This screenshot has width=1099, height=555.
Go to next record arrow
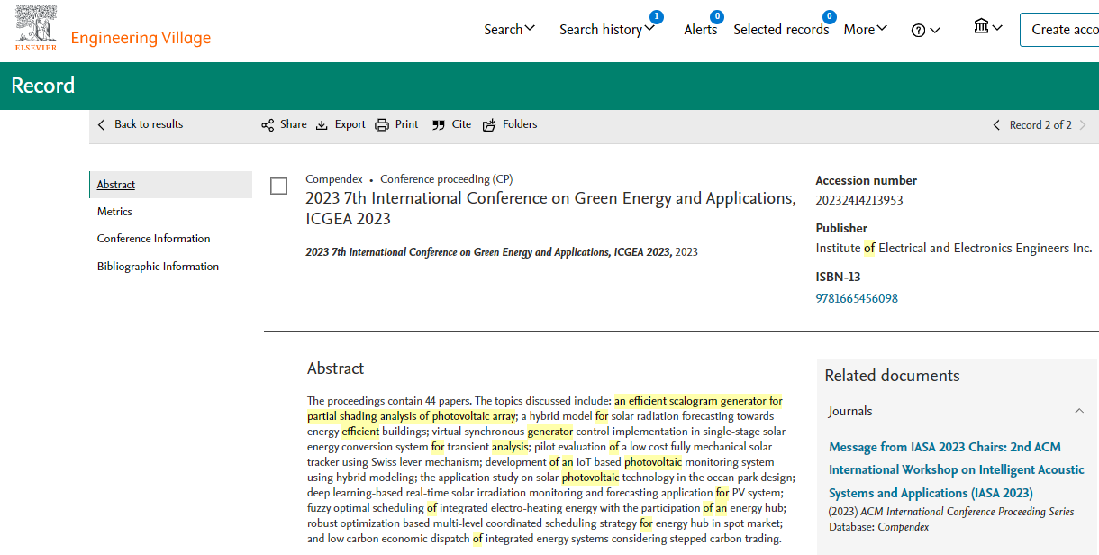(1083, 125)
